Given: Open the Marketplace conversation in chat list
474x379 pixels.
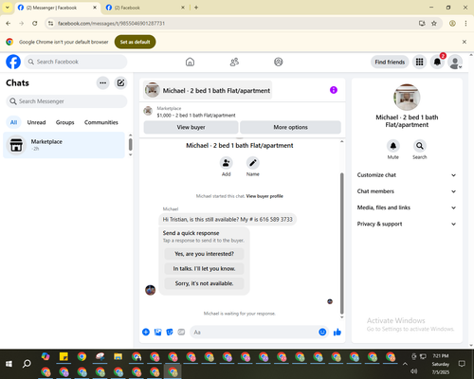Looking at the screenshot, I should 64,145.
